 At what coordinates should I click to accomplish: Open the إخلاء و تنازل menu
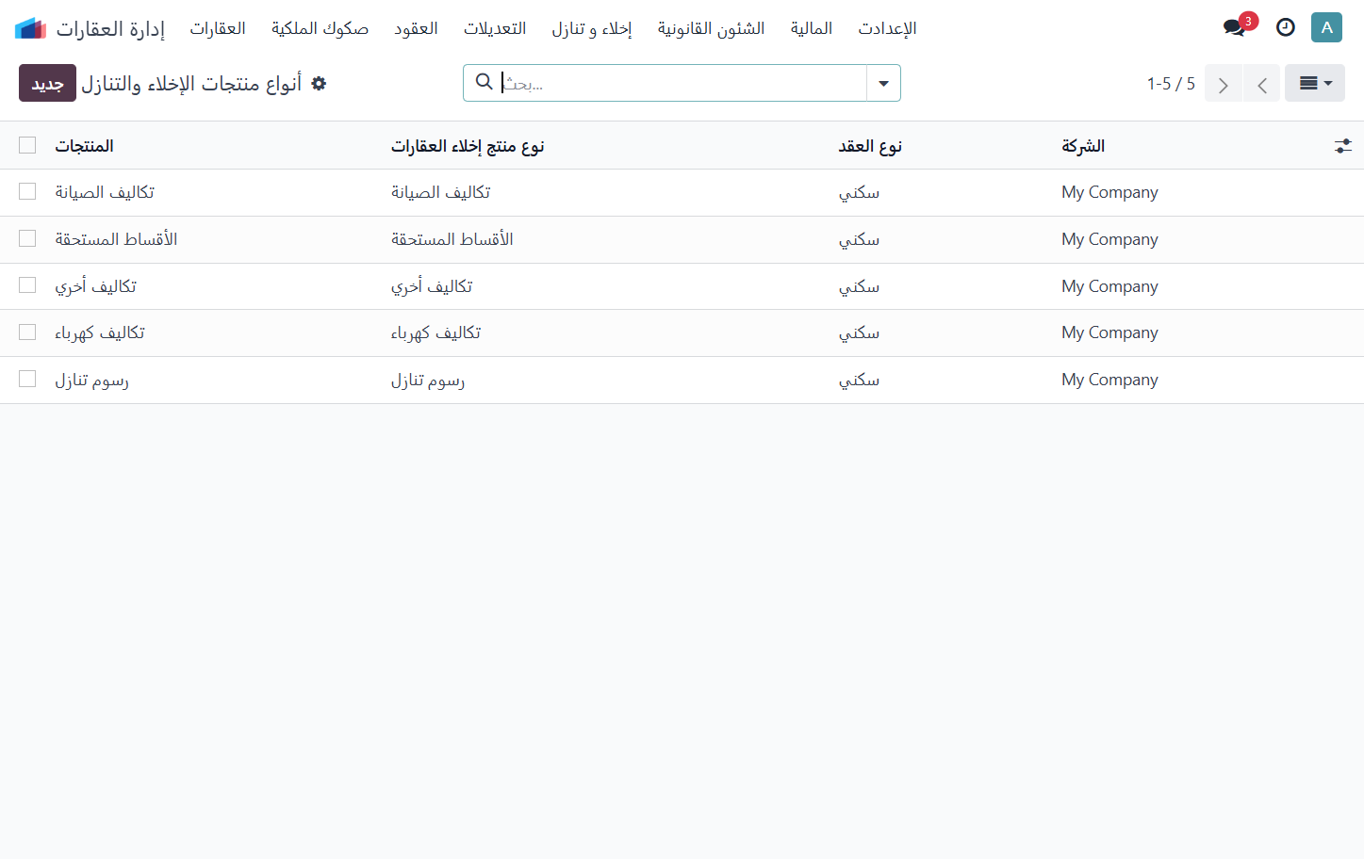592,28
